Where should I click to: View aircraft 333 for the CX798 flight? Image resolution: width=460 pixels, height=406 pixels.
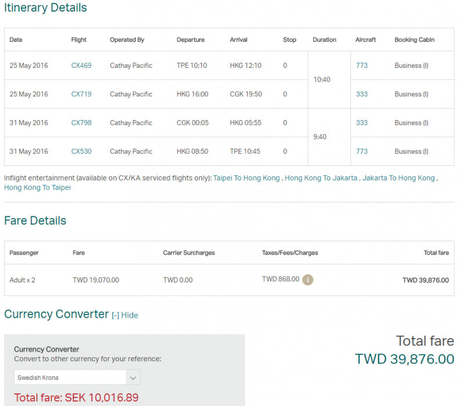(x=361, y=123)
